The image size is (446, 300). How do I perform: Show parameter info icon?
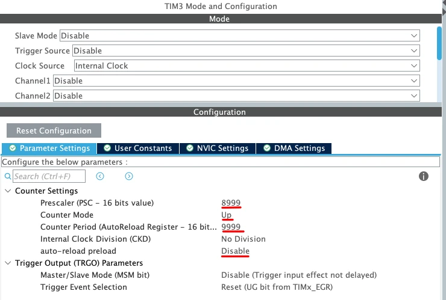pyautogui.click(x=424, y=176)
